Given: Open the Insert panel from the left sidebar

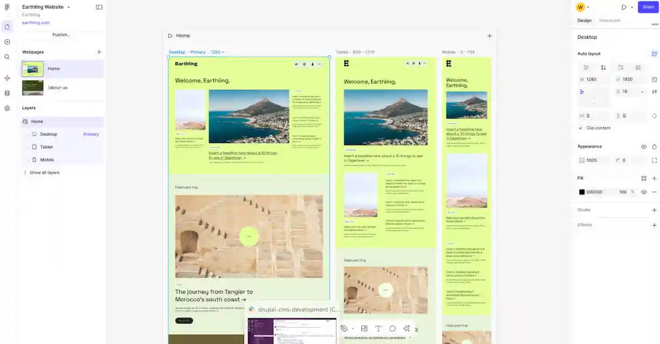Looking at the screenshot, I should click(7, 42).
